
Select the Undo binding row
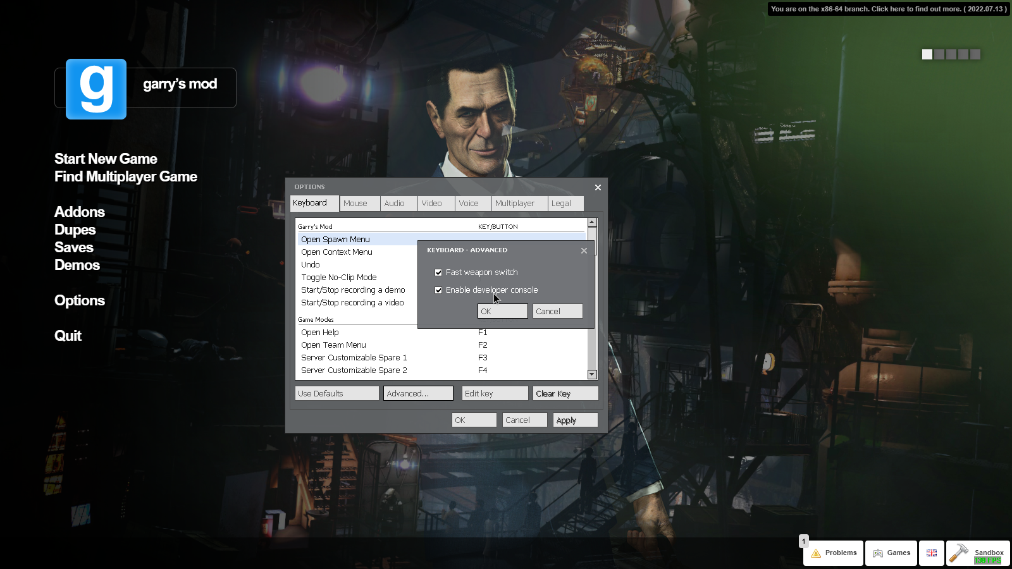pos(357,265)
